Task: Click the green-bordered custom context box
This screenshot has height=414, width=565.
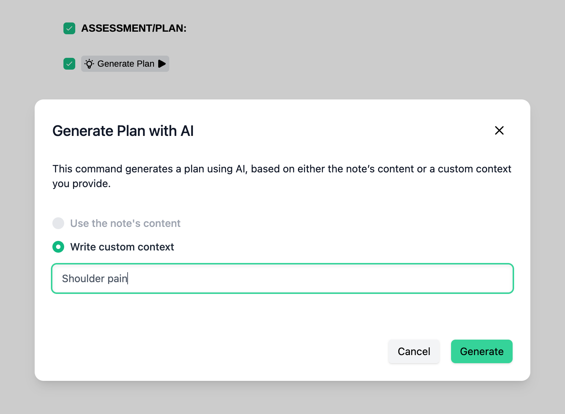Action: [x=282, y=278]
